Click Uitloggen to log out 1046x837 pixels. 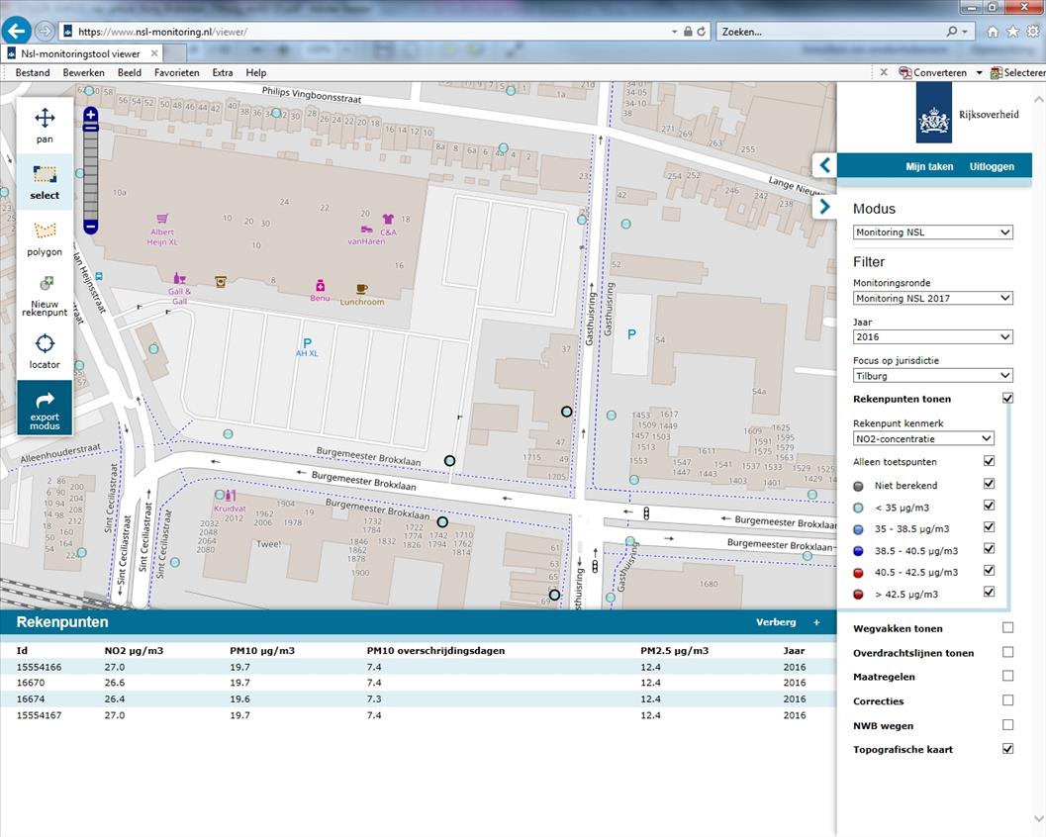992,167
